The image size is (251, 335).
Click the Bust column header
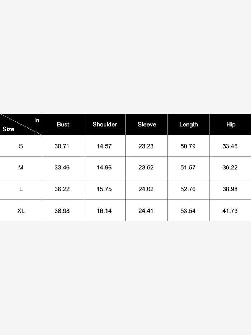point(63,125)
